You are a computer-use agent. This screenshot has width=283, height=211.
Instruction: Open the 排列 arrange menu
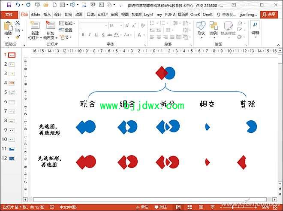point(214,30)
